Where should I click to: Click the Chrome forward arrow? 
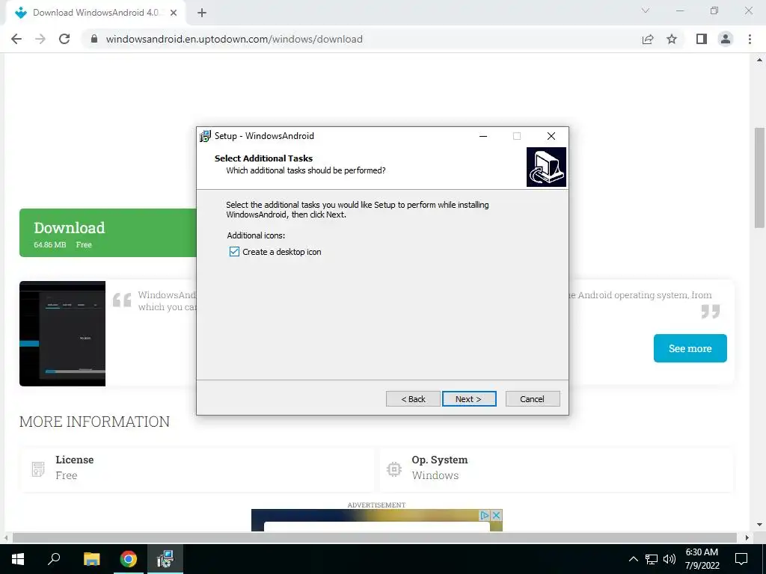(x=40, y=39)
